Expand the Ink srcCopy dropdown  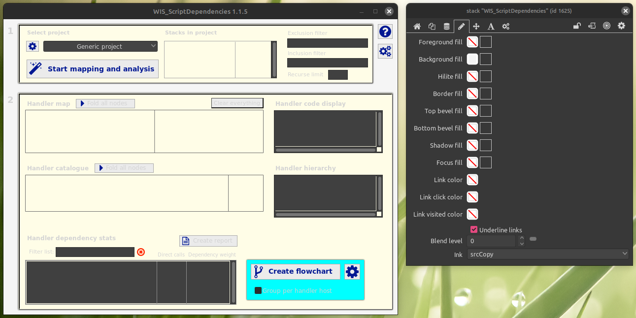click(548, 254)
